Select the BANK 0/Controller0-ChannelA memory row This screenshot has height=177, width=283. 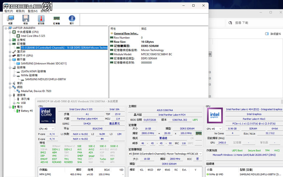pos(64,48)
